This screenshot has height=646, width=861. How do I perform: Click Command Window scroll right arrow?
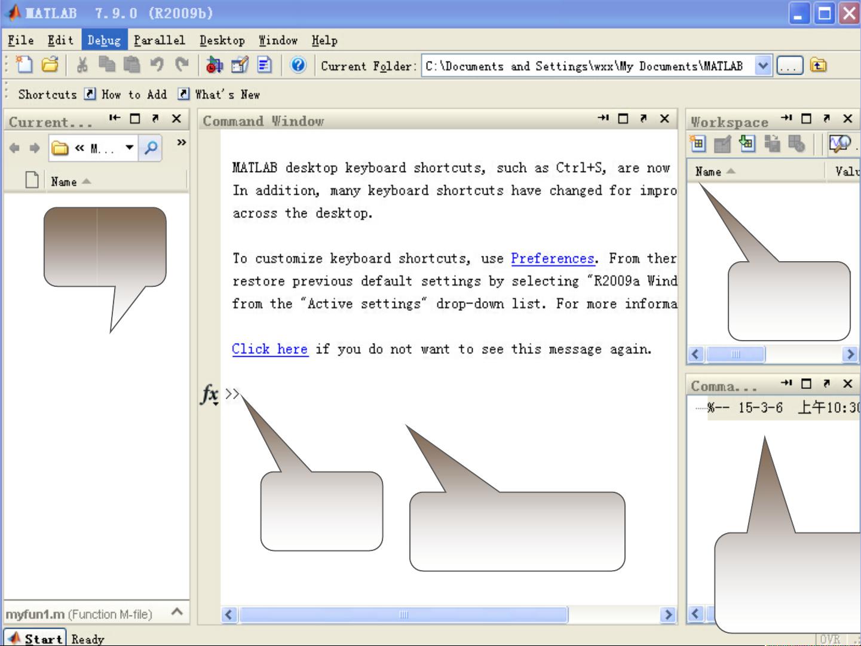668,614
